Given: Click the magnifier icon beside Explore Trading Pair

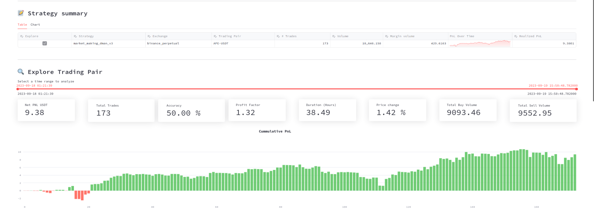Looking at the screenshot, I should [x=21, y=72].
